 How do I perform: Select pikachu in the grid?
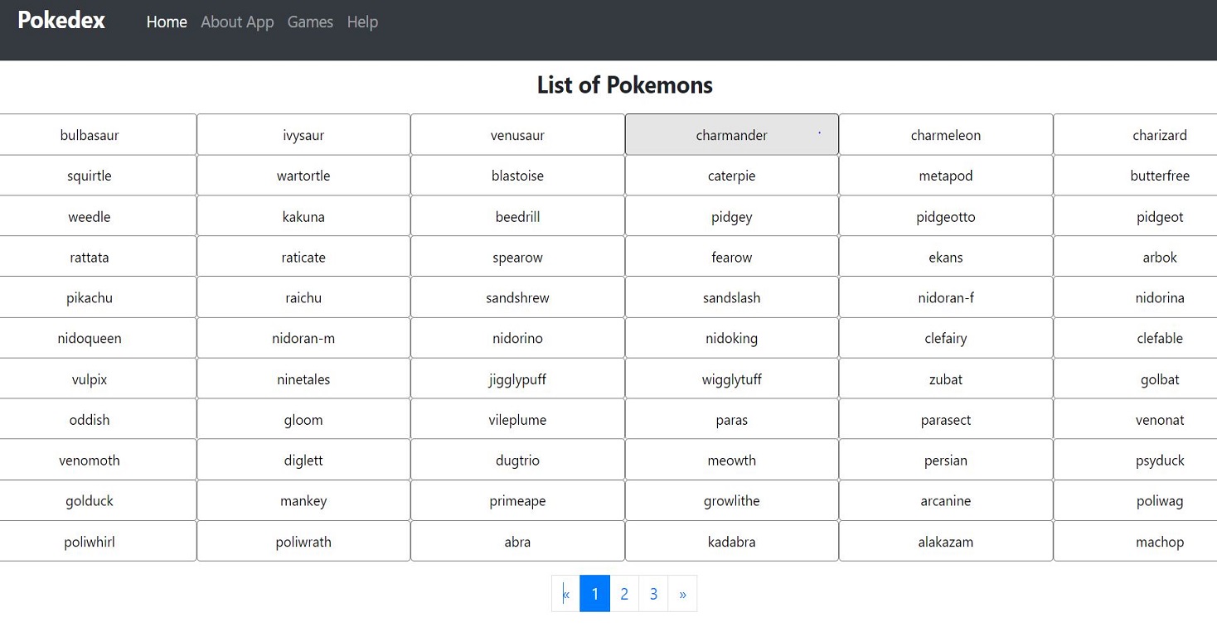tap(89, 297)
